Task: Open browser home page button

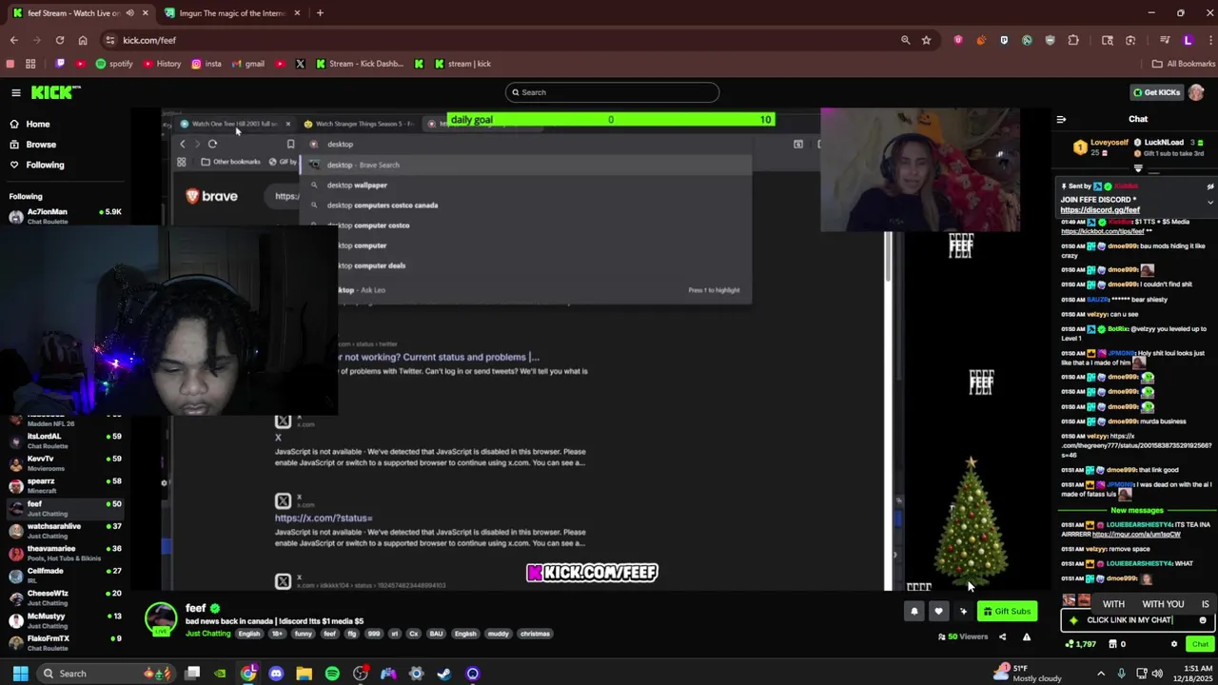Action: click(x=83, y=40)
